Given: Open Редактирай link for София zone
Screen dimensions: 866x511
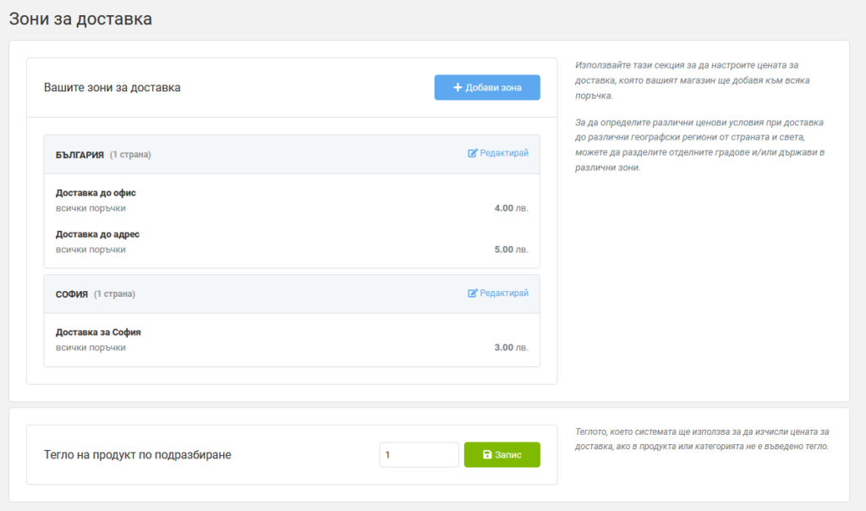Looking at the screenshot, I should pyautogui.click(x=498, y=293).
